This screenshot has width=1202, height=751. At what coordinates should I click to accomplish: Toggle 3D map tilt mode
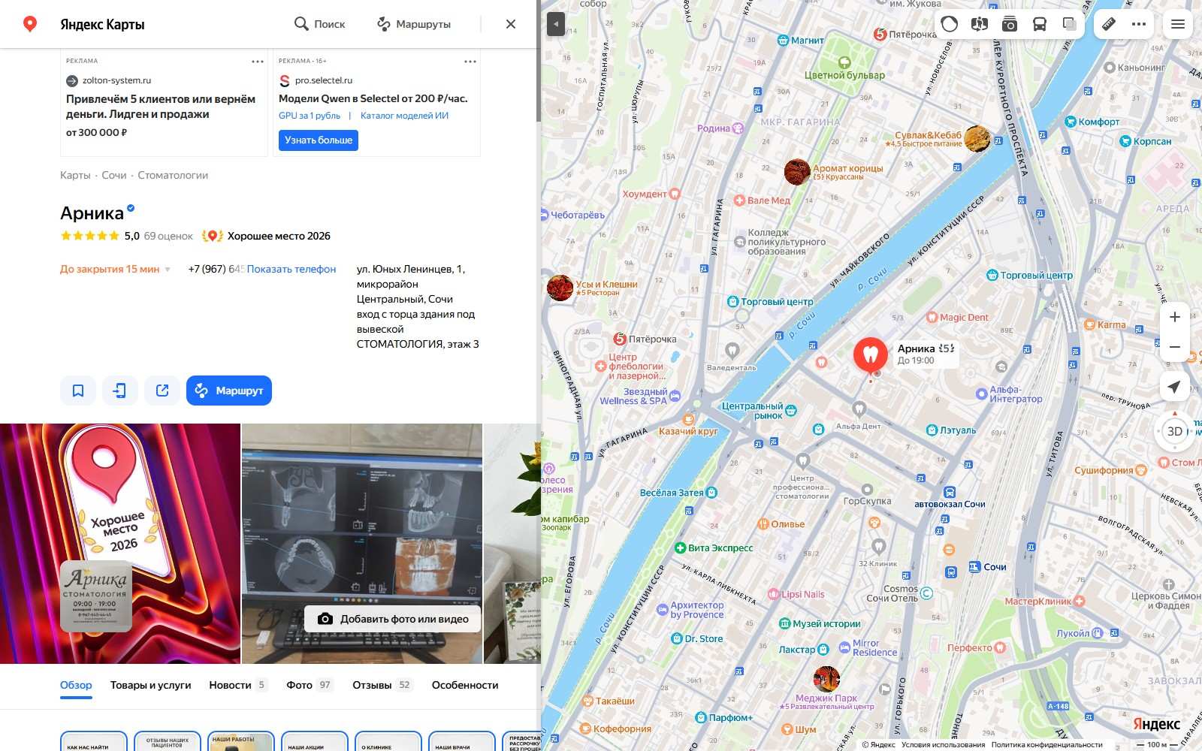click(x=1175, y=431)
